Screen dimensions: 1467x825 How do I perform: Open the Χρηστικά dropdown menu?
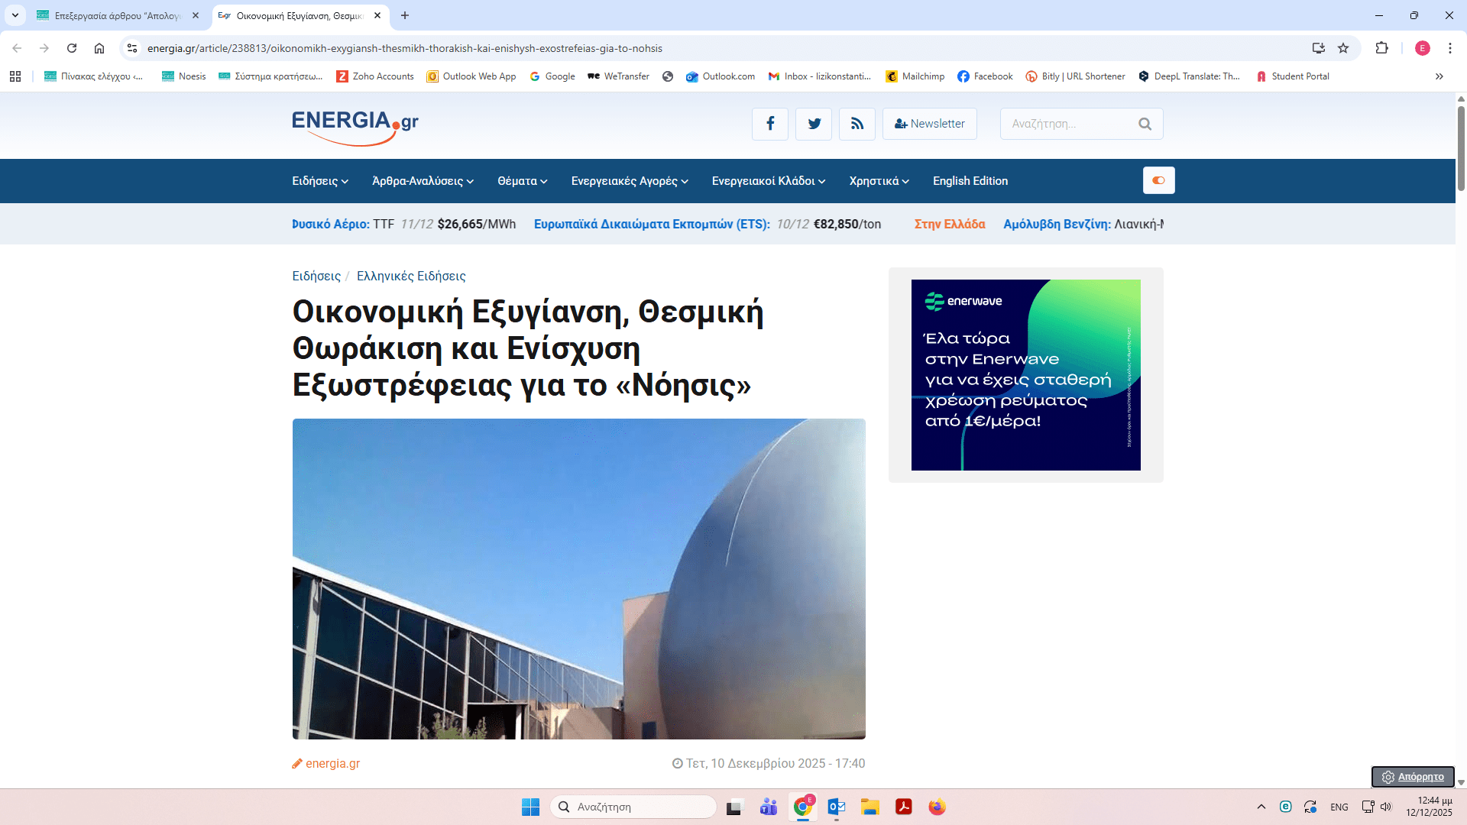[879, 181]
